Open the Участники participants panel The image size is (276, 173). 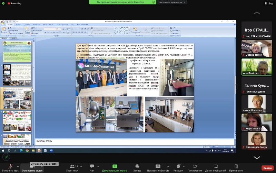pyautogui.click(x=72, y=166)
